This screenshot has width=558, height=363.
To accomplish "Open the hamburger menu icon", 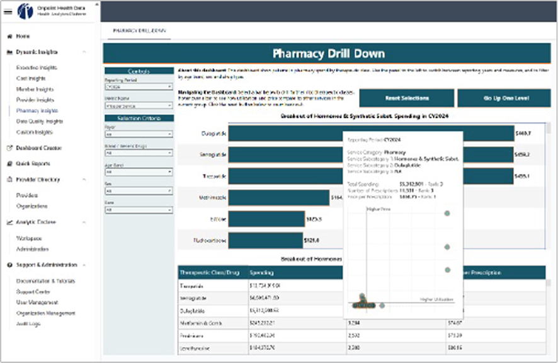I will point(8,11).
